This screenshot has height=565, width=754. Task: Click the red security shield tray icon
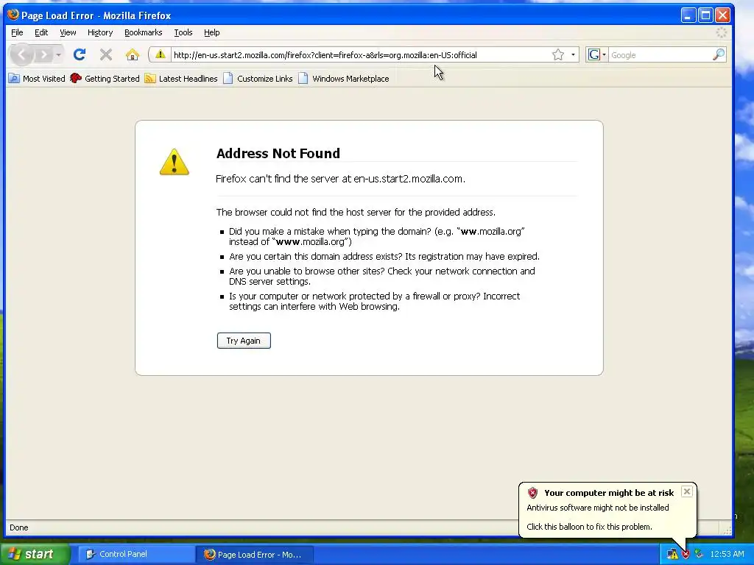[x=686, y=555]
